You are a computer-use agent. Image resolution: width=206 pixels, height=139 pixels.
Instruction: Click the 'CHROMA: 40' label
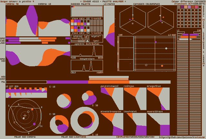[x=12, y=4]
